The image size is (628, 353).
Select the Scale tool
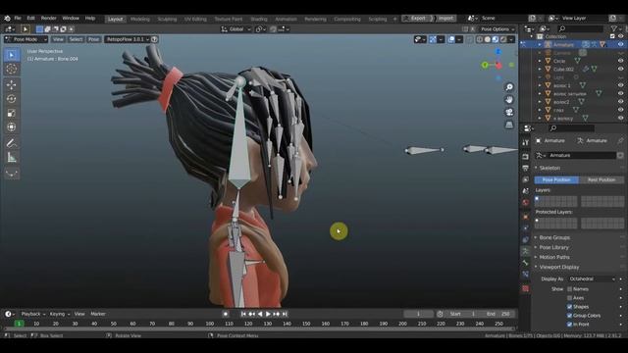(12, 113)
